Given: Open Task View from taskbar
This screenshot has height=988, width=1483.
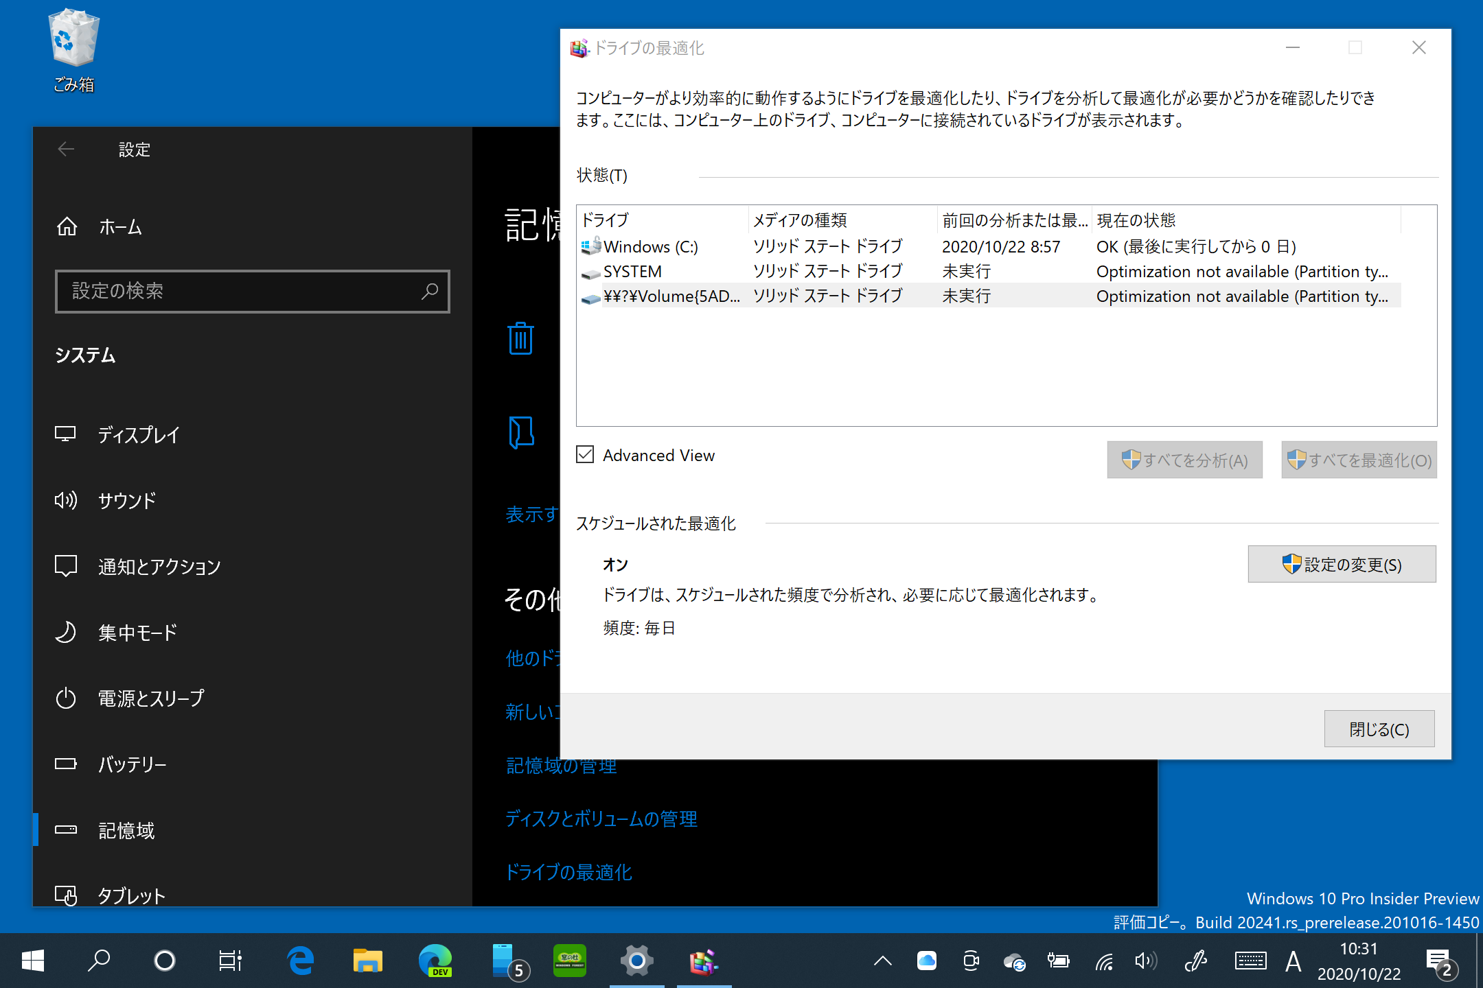Looking at the screenshot, I should coord(230,961).
